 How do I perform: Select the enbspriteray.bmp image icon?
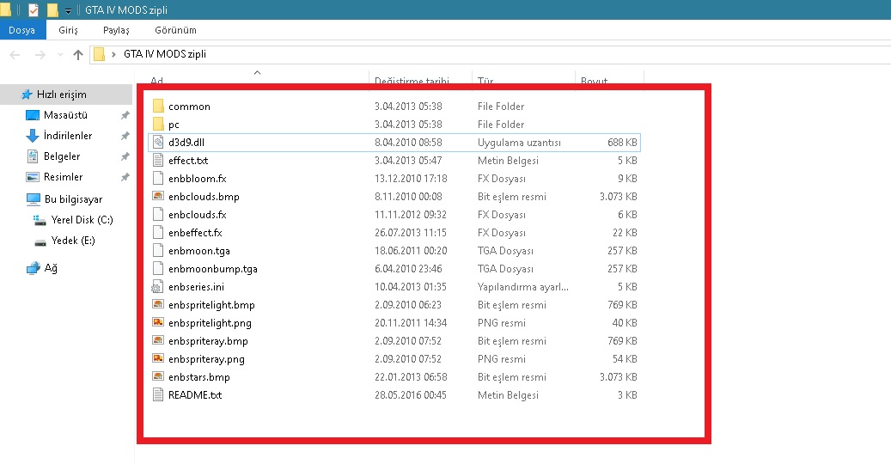[159, 341]
